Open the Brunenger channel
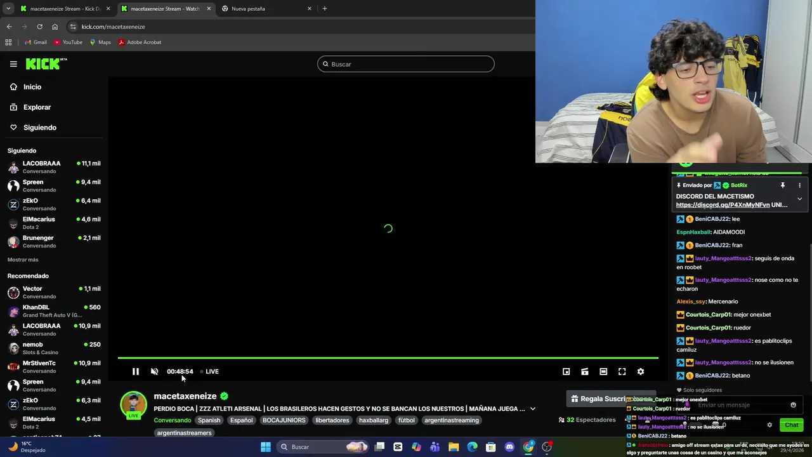Viewport: 812px width, 457px height. [54, 241]
